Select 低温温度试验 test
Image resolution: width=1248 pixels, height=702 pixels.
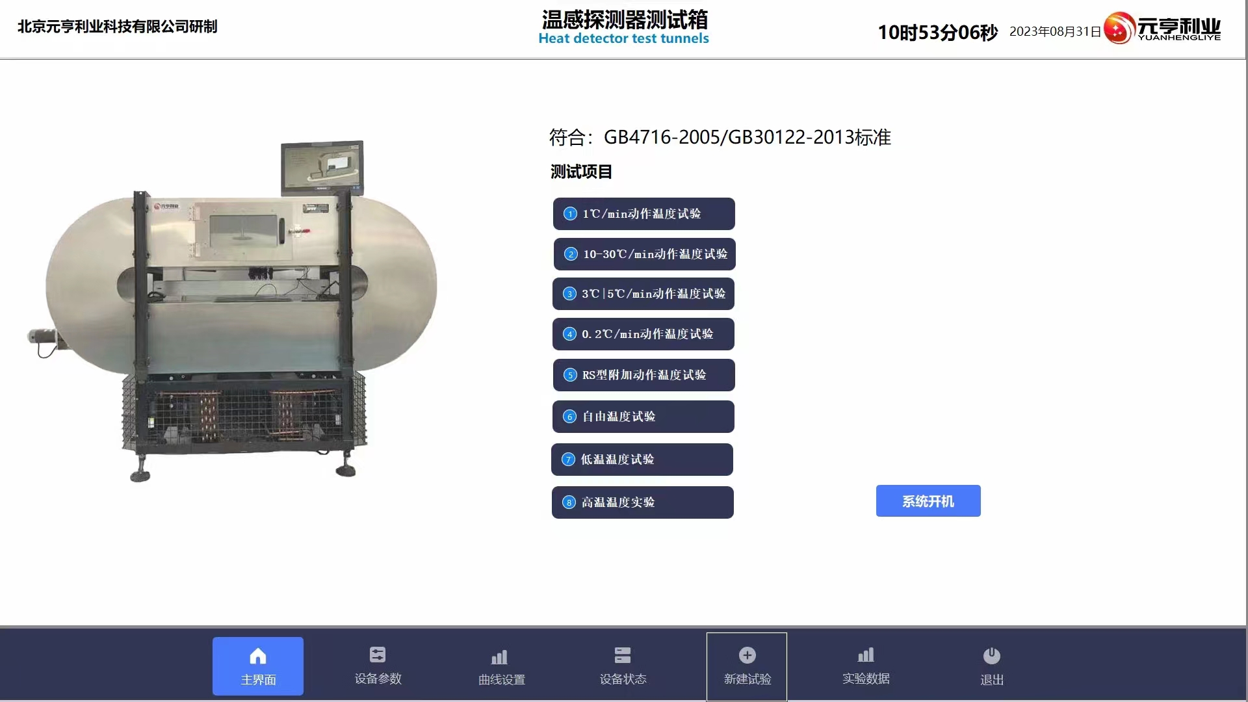642,460
